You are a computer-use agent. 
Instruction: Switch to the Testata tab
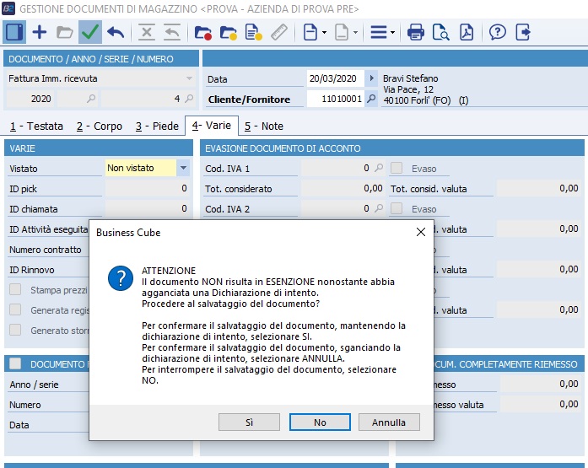[35, 126]
